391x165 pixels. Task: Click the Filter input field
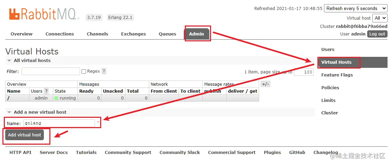tap(51, 71)
